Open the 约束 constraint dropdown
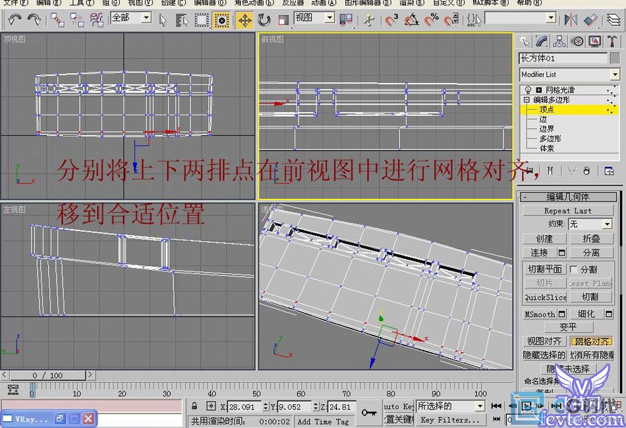Screen dimensions: 626x428 [590, 224]
